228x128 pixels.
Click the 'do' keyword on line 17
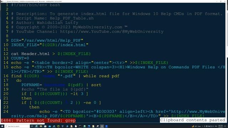click(x=19, y=80)
